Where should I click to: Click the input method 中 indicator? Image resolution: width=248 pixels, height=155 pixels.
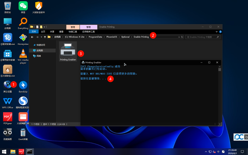click(218, 152)
